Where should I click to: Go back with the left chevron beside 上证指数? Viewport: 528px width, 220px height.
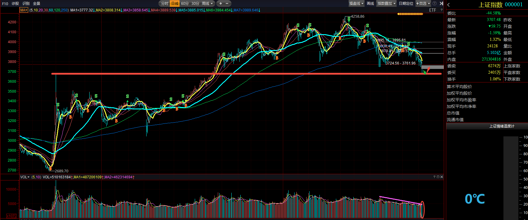click(x=449, y=5)
